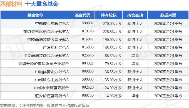Click the 228.86万股 holding value
This screenshot has width=189, height=108.
pos(112,32)
